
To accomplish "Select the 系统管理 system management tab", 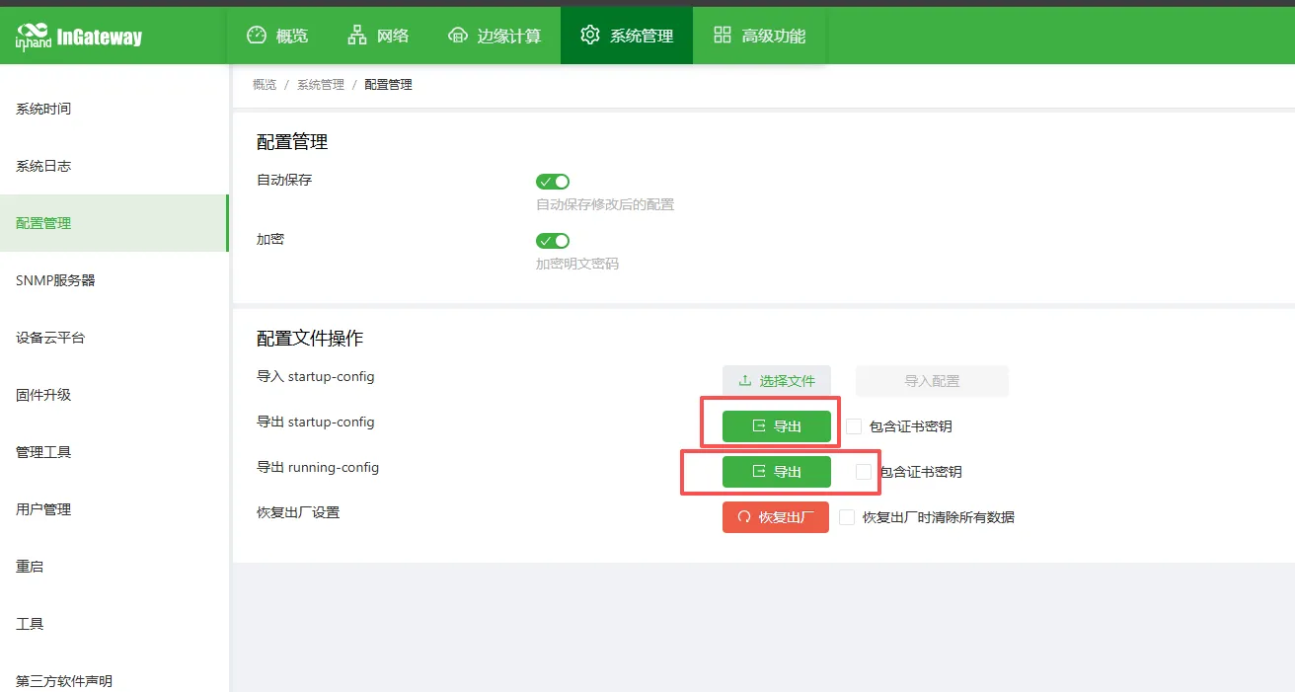I will [x=627, y=36].
